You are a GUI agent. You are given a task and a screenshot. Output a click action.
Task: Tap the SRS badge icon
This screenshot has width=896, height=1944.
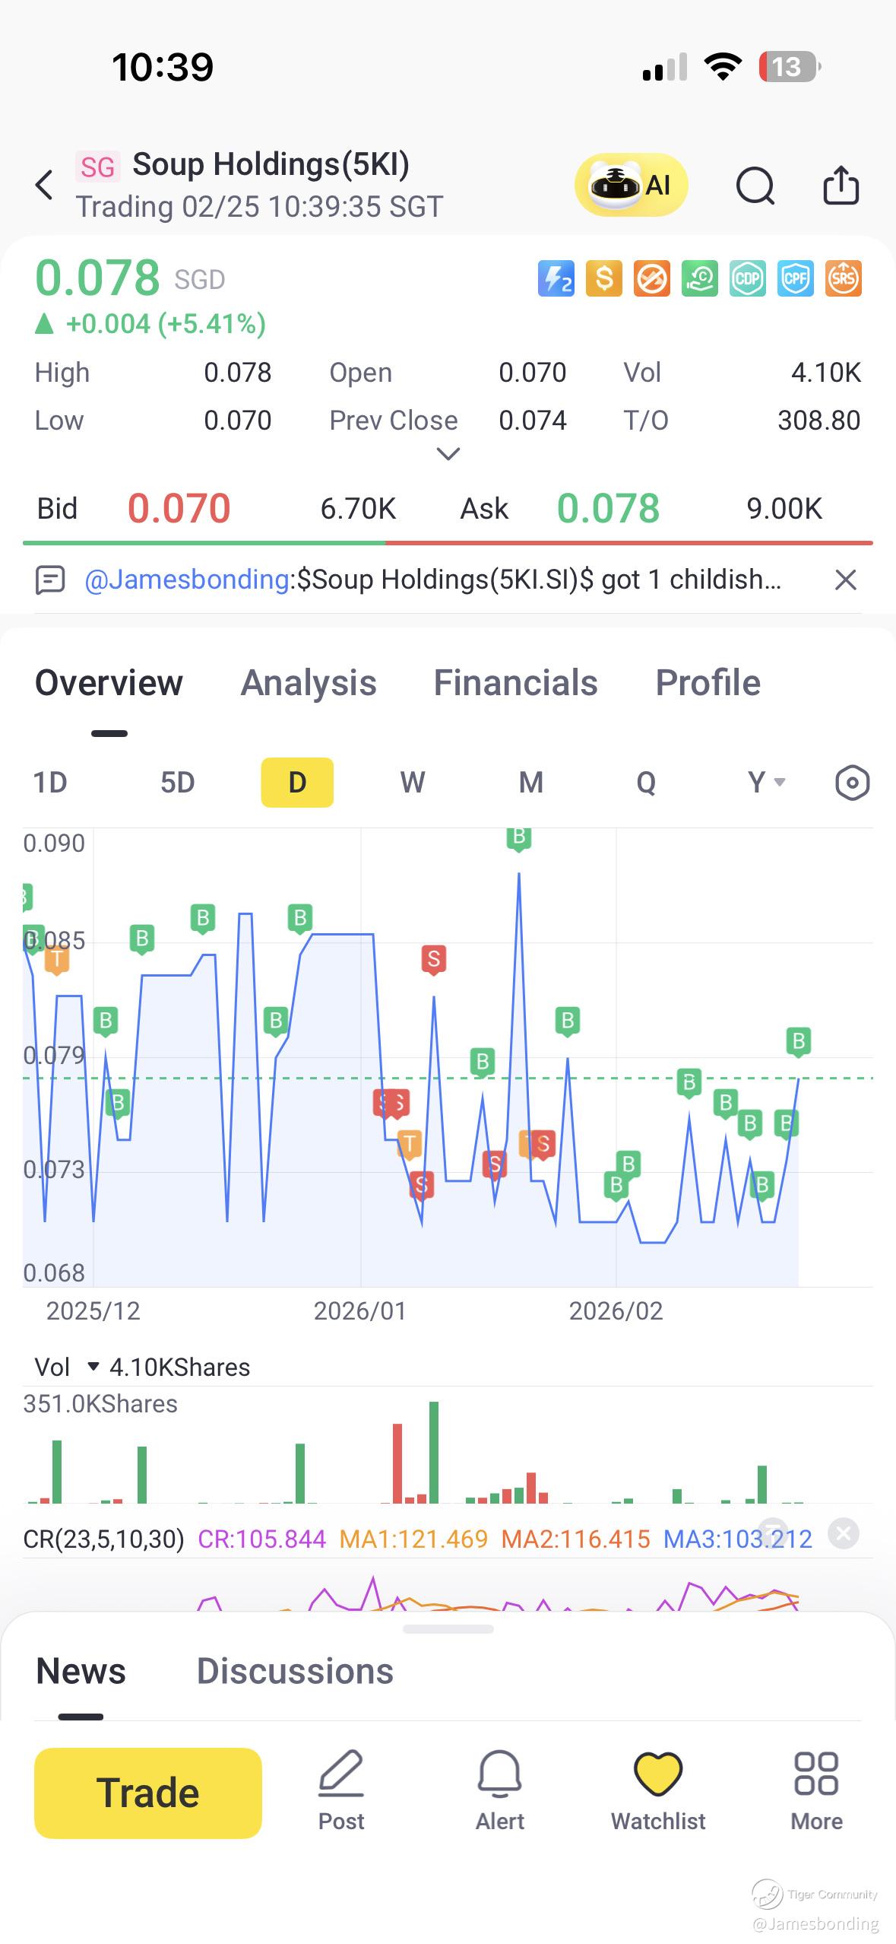[x=844, y=278]
